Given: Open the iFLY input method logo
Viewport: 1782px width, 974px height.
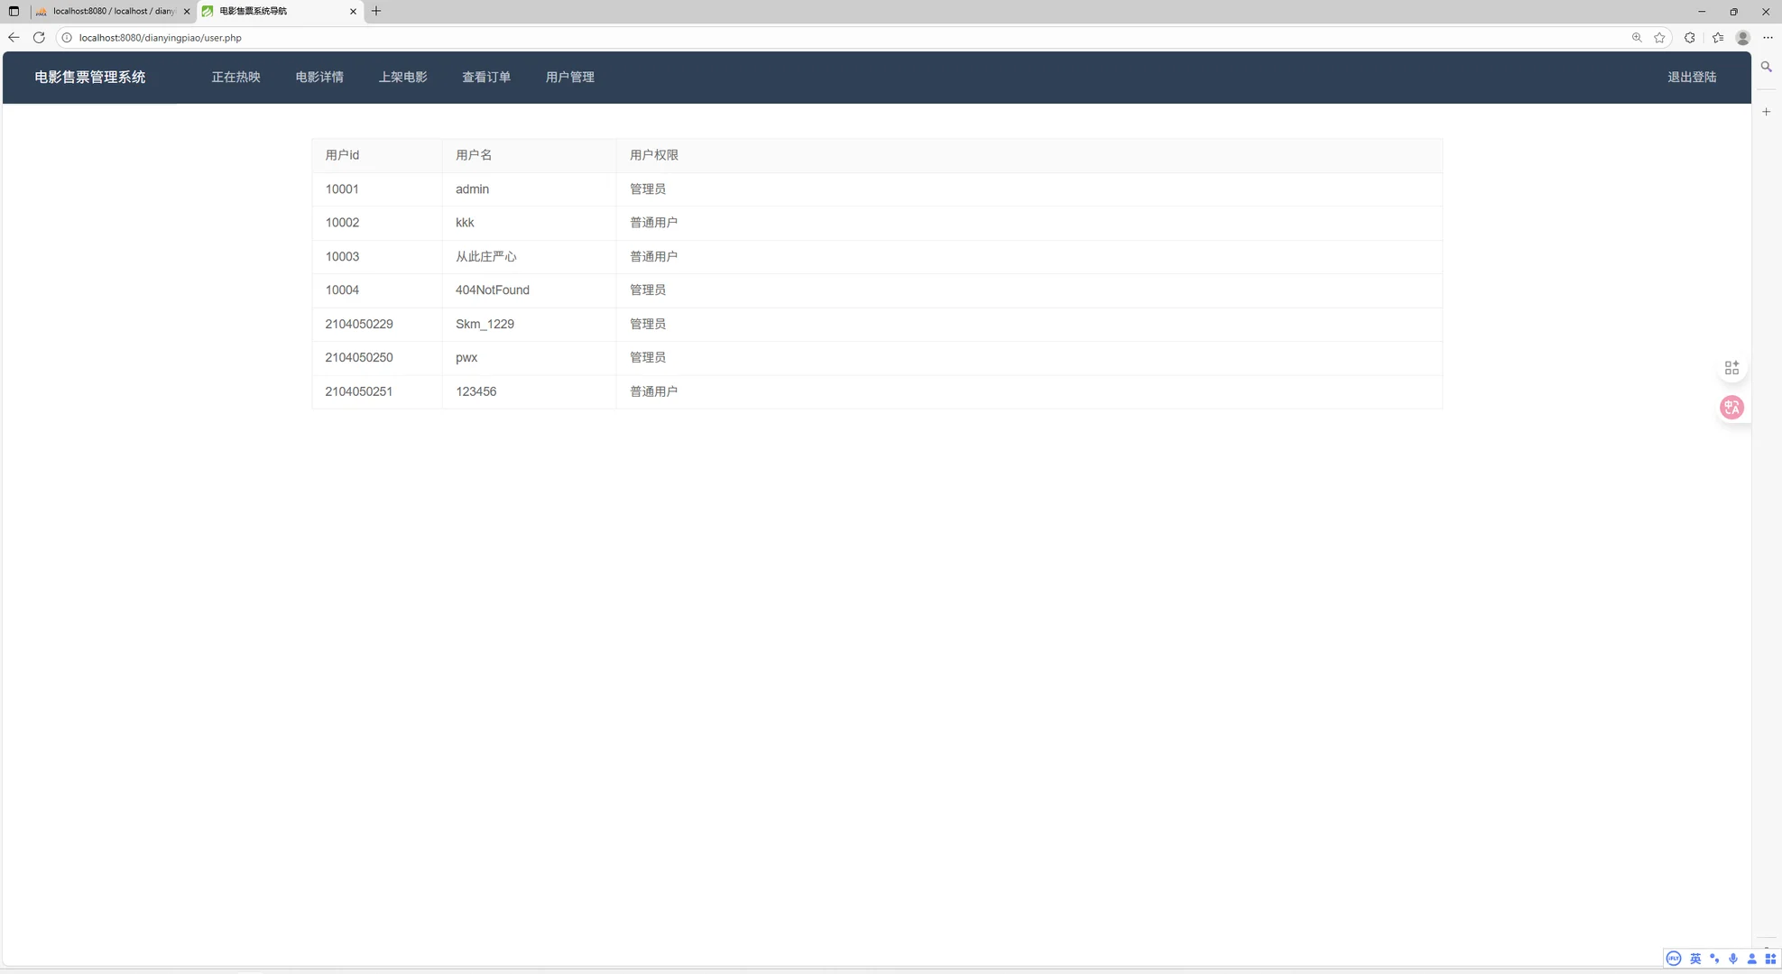Looking at the screenshot, I should coord(1673,958).
